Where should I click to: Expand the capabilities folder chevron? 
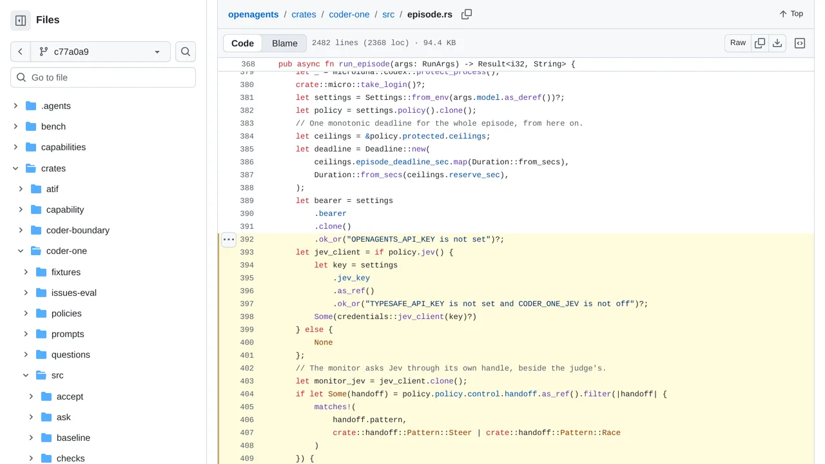coord(15,147)
